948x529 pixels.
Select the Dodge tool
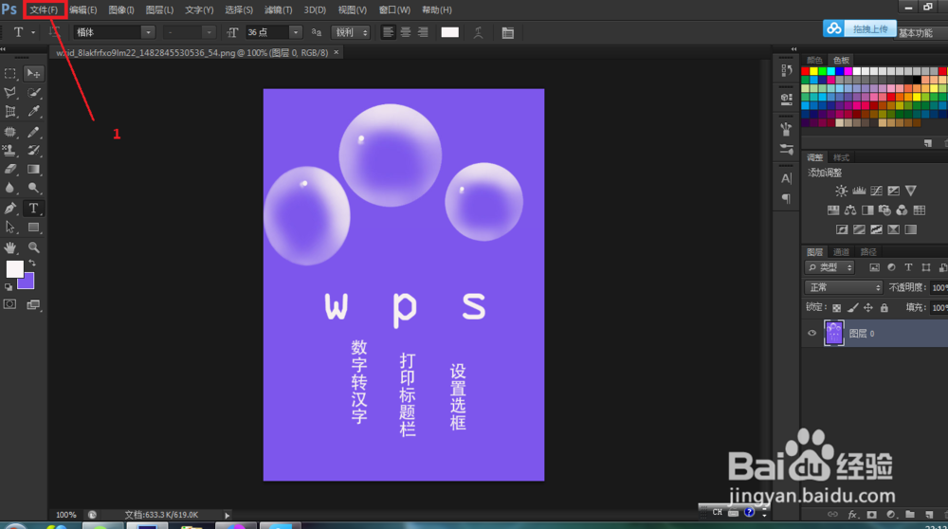point(34,188)
